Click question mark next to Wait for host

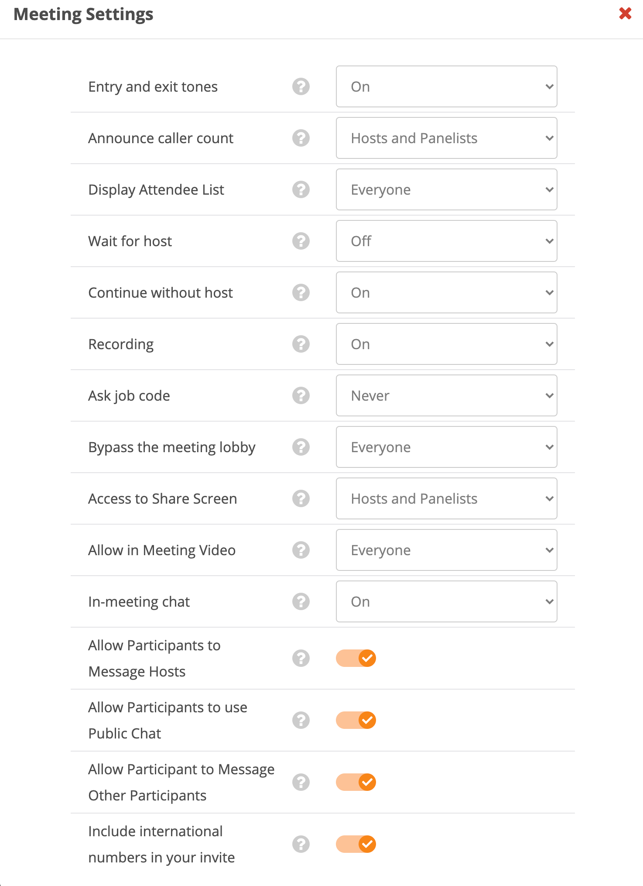coord(301,241)
